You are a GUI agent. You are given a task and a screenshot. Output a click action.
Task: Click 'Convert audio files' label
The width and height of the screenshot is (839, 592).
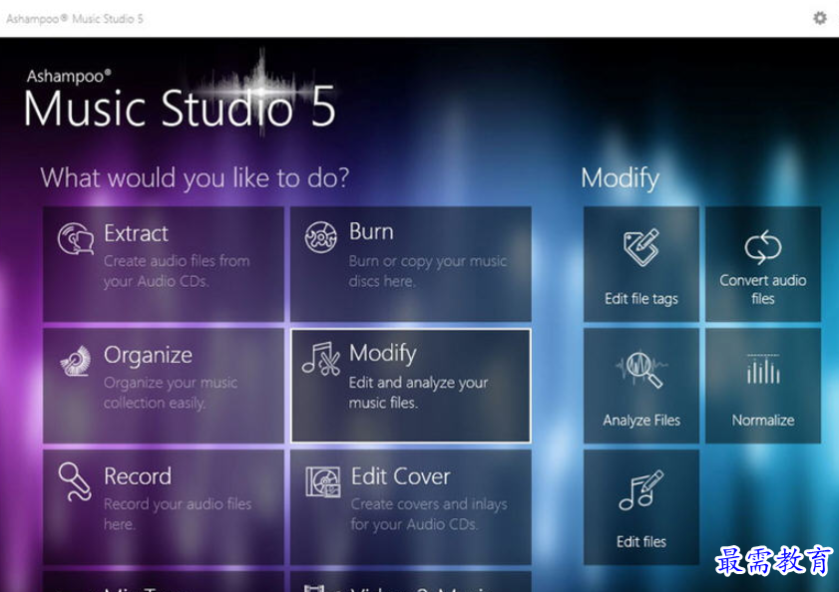coord(762,289)
